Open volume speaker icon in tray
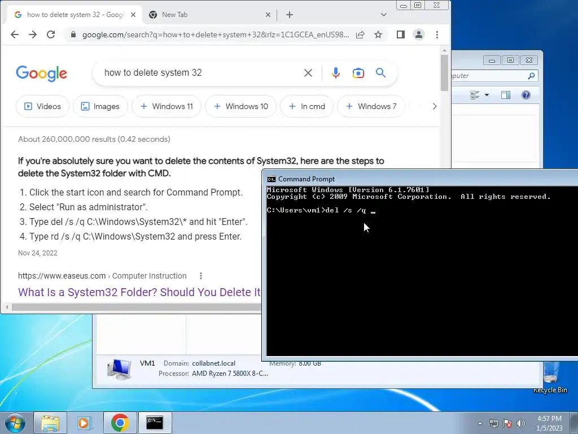This screenshot has height=434, width=578. coord(521,423)
